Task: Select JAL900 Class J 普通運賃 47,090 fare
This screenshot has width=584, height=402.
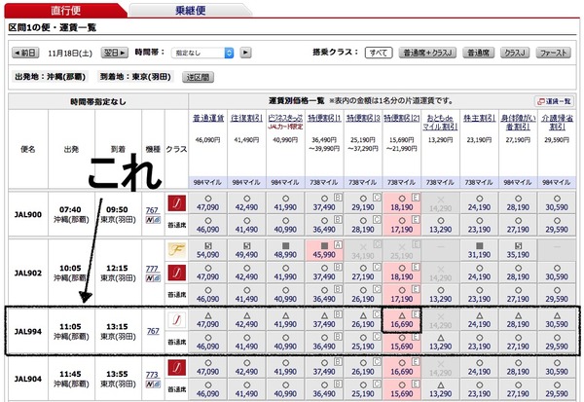Action: (208, 203)
